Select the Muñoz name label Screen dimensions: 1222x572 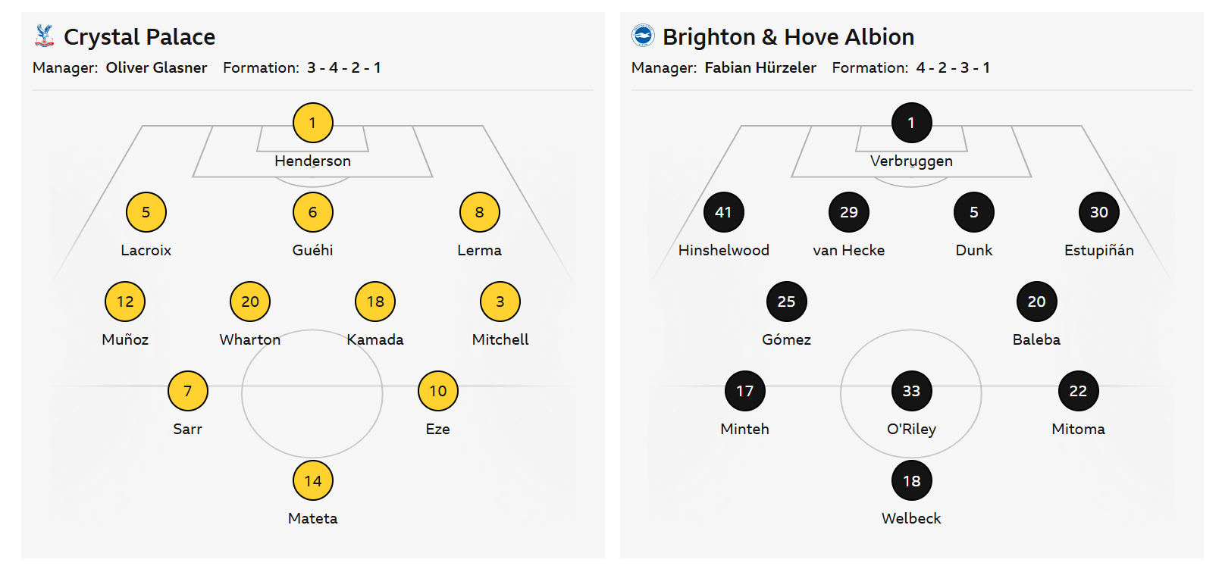click(x=125, y=339)
